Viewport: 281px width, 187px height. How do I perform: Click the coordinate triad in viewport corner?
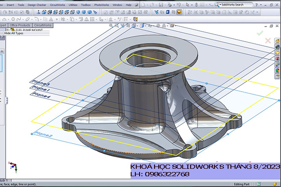pyautogui.click(x=13, y=167)
